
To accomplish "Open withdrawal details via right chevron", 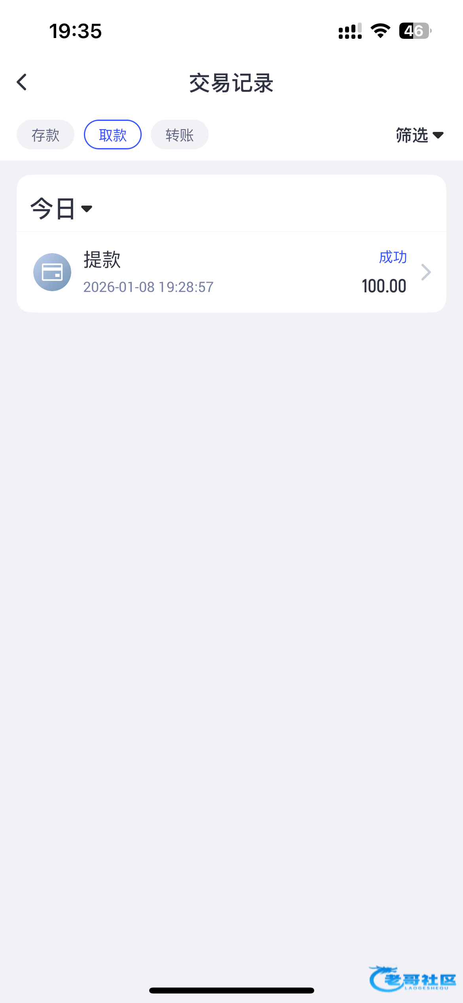I will (x=426, y=272).
